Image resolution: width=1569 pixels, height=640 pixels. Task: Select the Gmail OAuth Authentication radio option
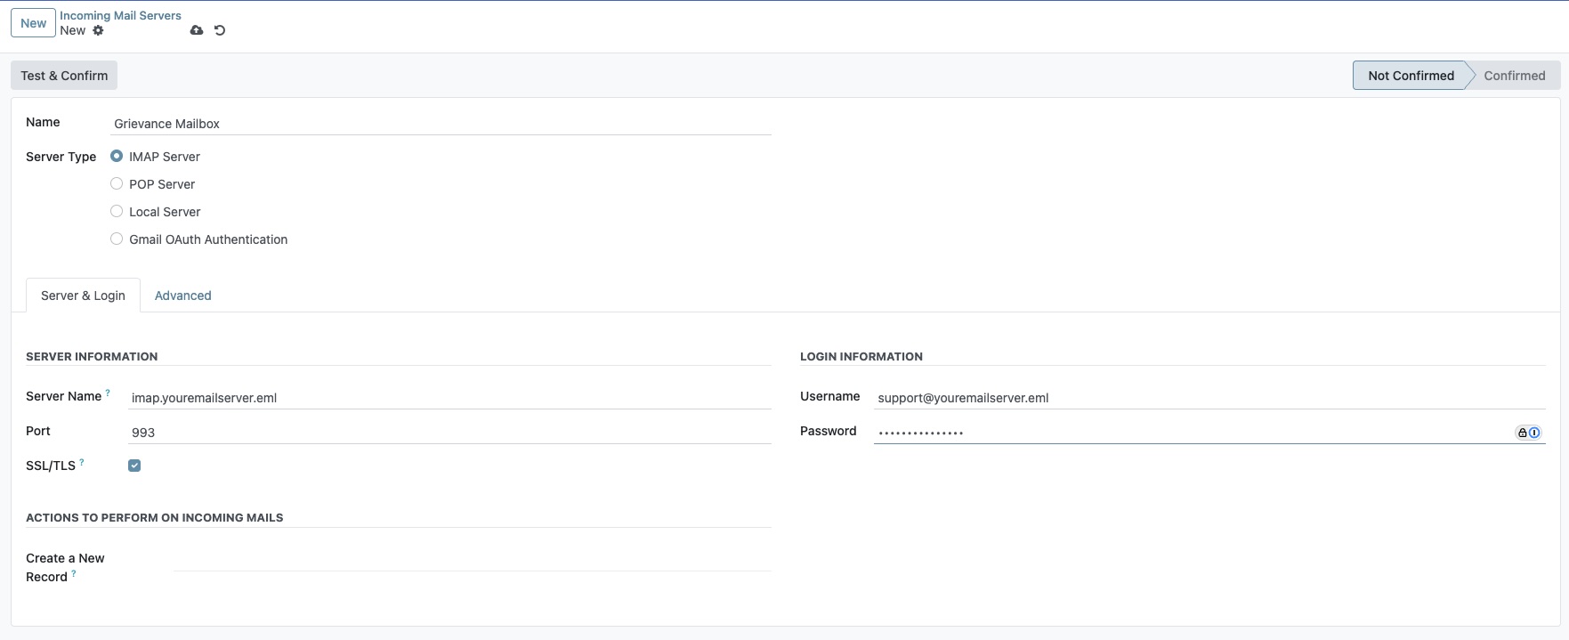click(x=117, y=239)
